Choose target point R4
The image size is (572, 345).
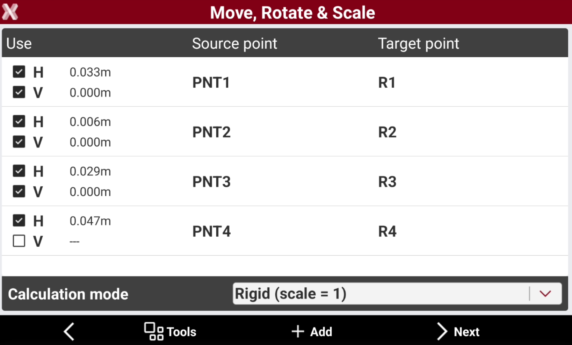tap(387, 231)
